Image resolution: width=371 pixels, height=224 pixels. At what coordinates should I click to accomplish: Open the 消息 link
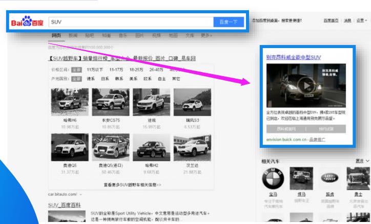[x=347, y=21]
